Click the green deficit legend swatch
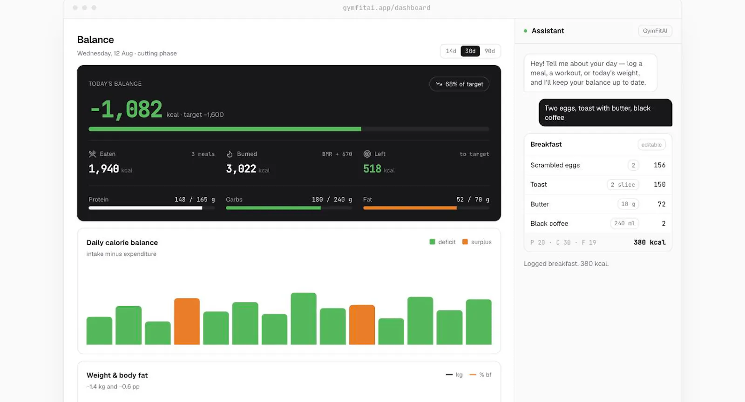Viewport: 745px width, 402px height. (x=432, y=242)
